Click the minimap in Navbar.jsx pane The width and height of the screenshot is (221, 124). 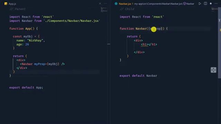click(x=214, y=9)
